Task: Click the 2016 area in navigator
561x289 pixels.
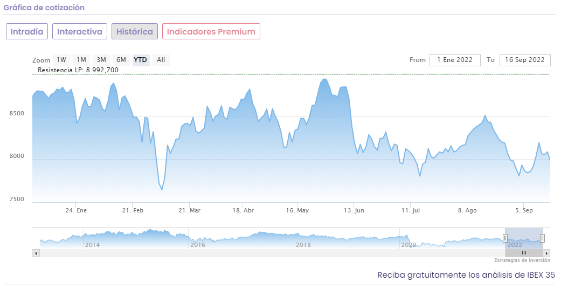Action: pyautogui.click(x=198, y=245)
